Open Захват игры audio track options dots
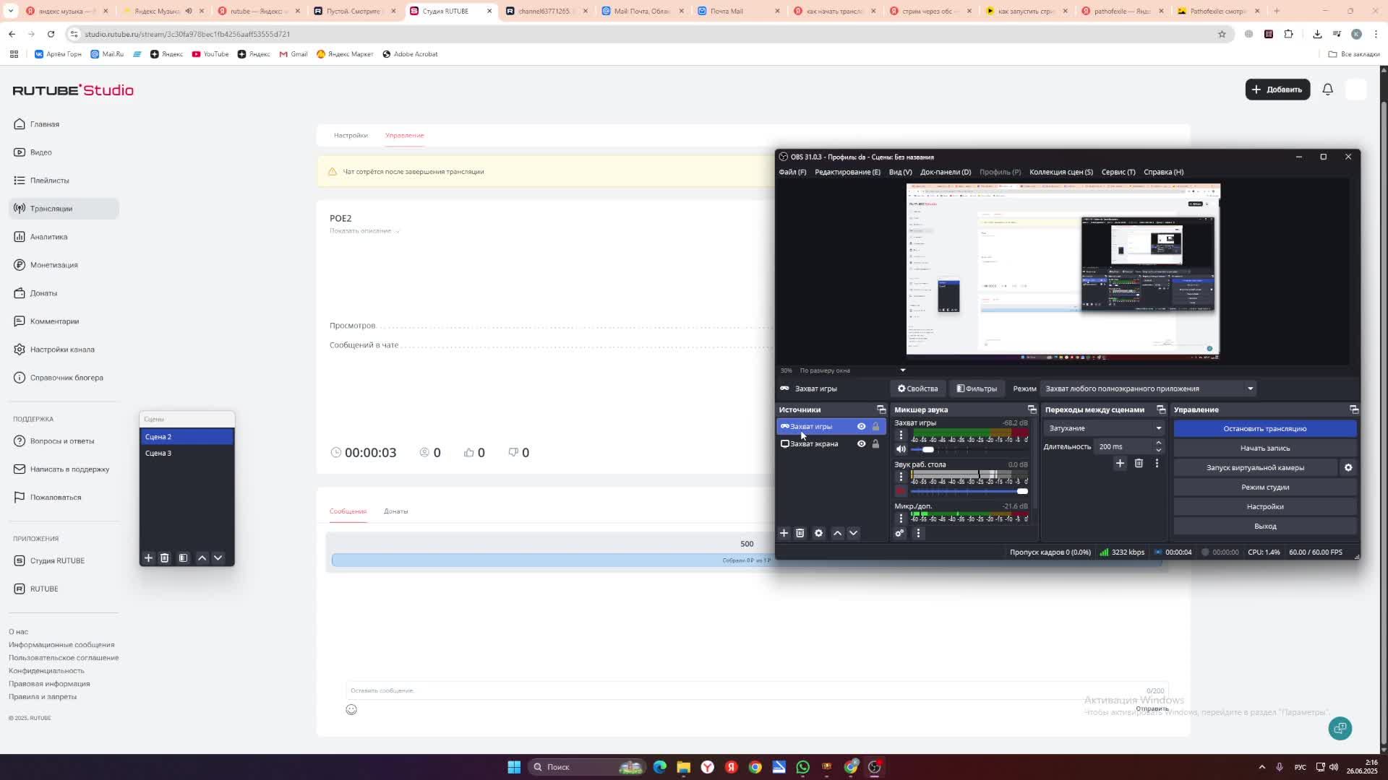 coord(901,435)
